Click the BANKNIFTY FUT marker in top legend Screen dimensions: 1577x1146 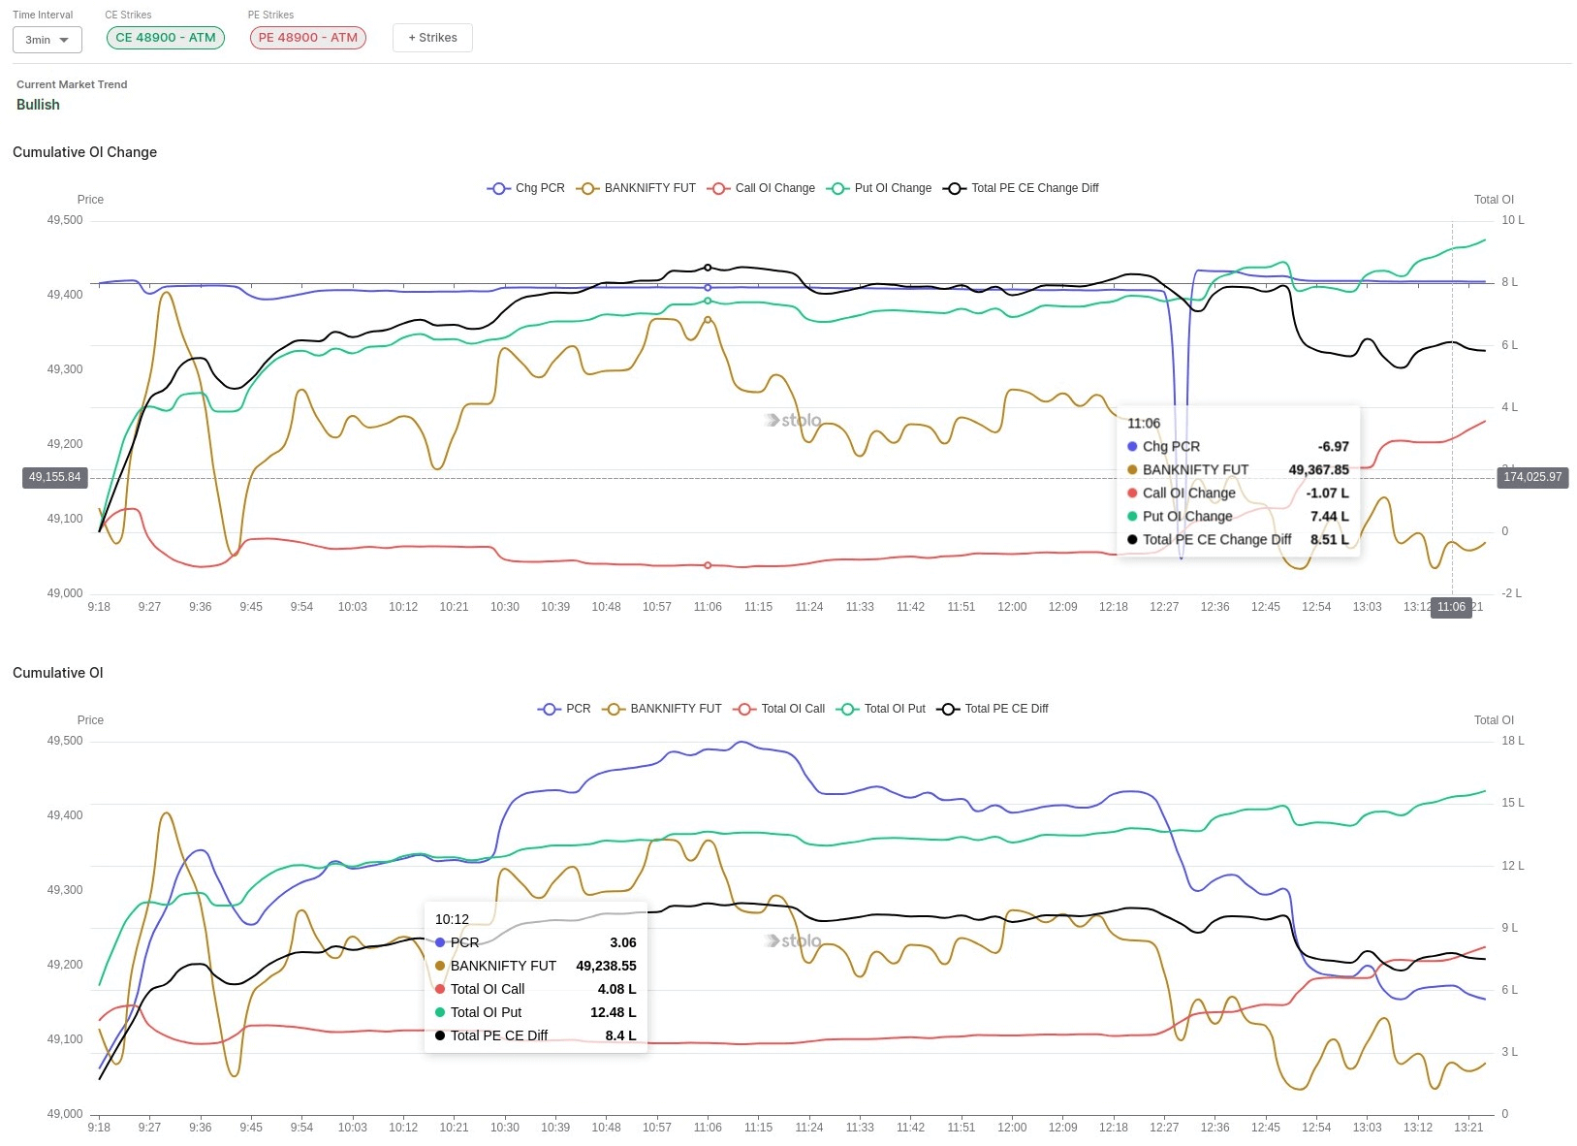(x=586, y=188)
